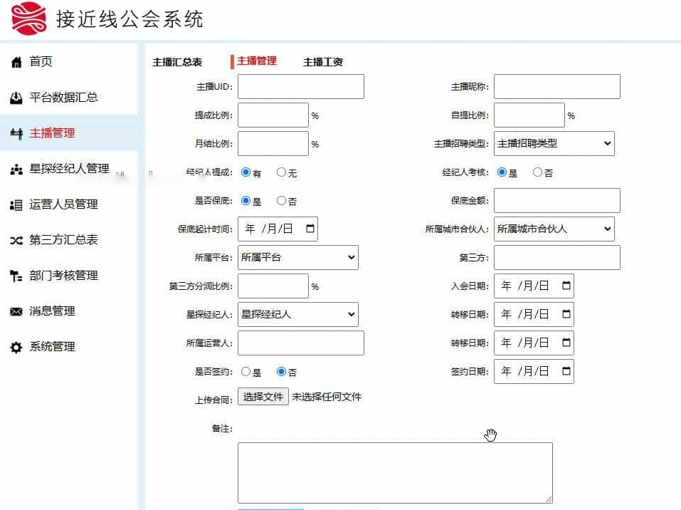The height and width of the screenshot is (510, 681).
Task: Open calendar picker for 入会日期
Action: point(566,286)
